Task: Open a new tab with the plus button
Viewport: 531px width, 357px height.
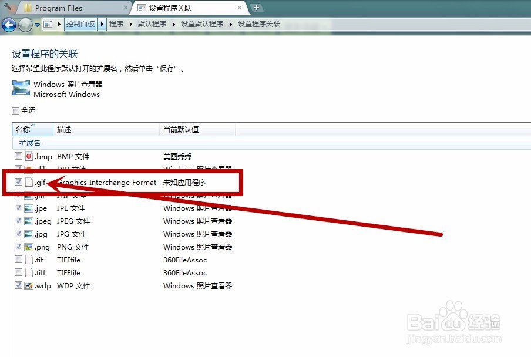Action: (x=255, y=8)
